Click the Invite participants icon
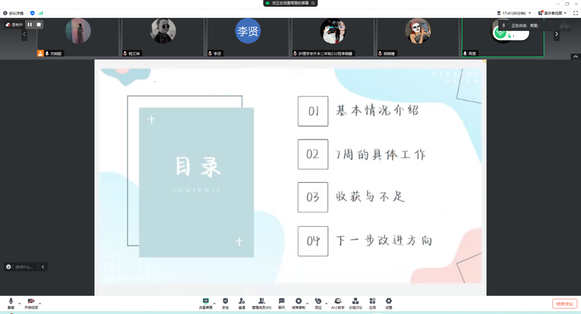581x314 pixels. (x=242, y=303)
